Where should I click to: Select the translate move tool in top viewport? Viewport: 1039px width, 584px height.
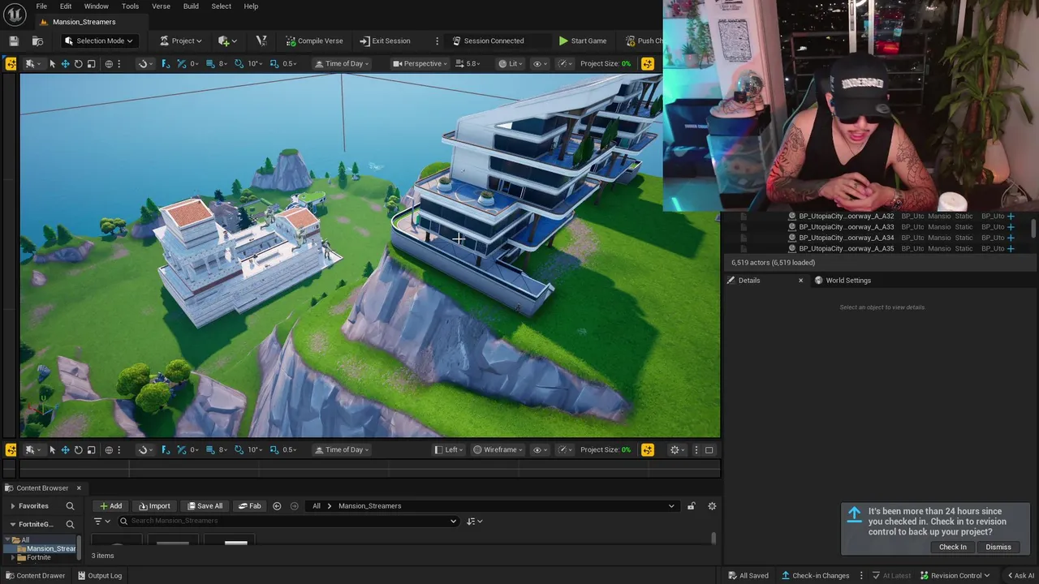coord(65,63)
